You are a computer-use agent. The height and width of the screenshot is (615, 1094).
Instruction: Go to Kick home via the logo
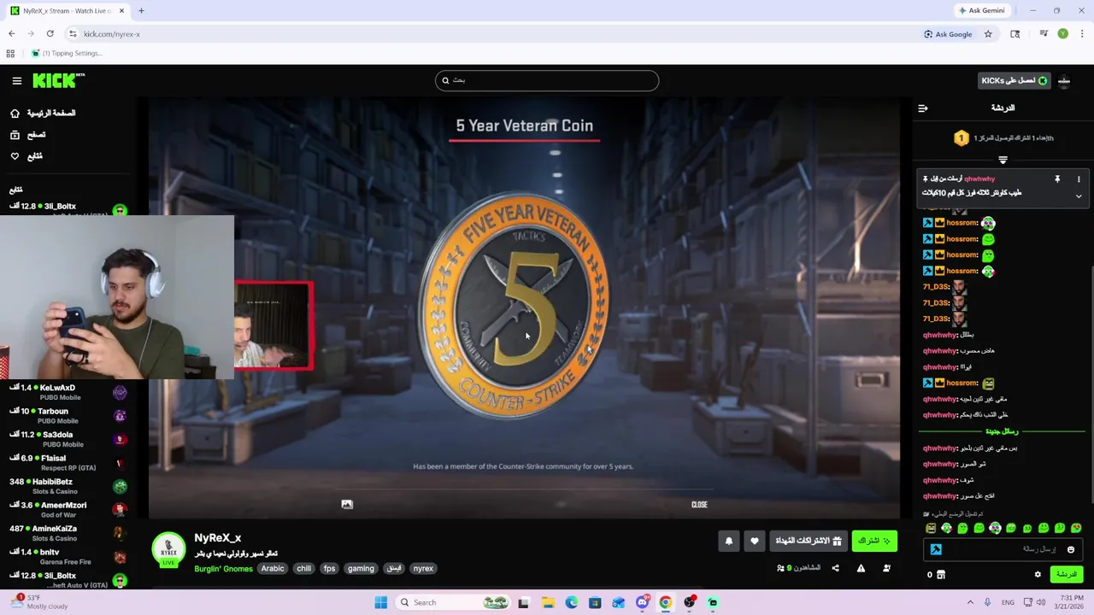pyautogui.click(x=58, y=80)
